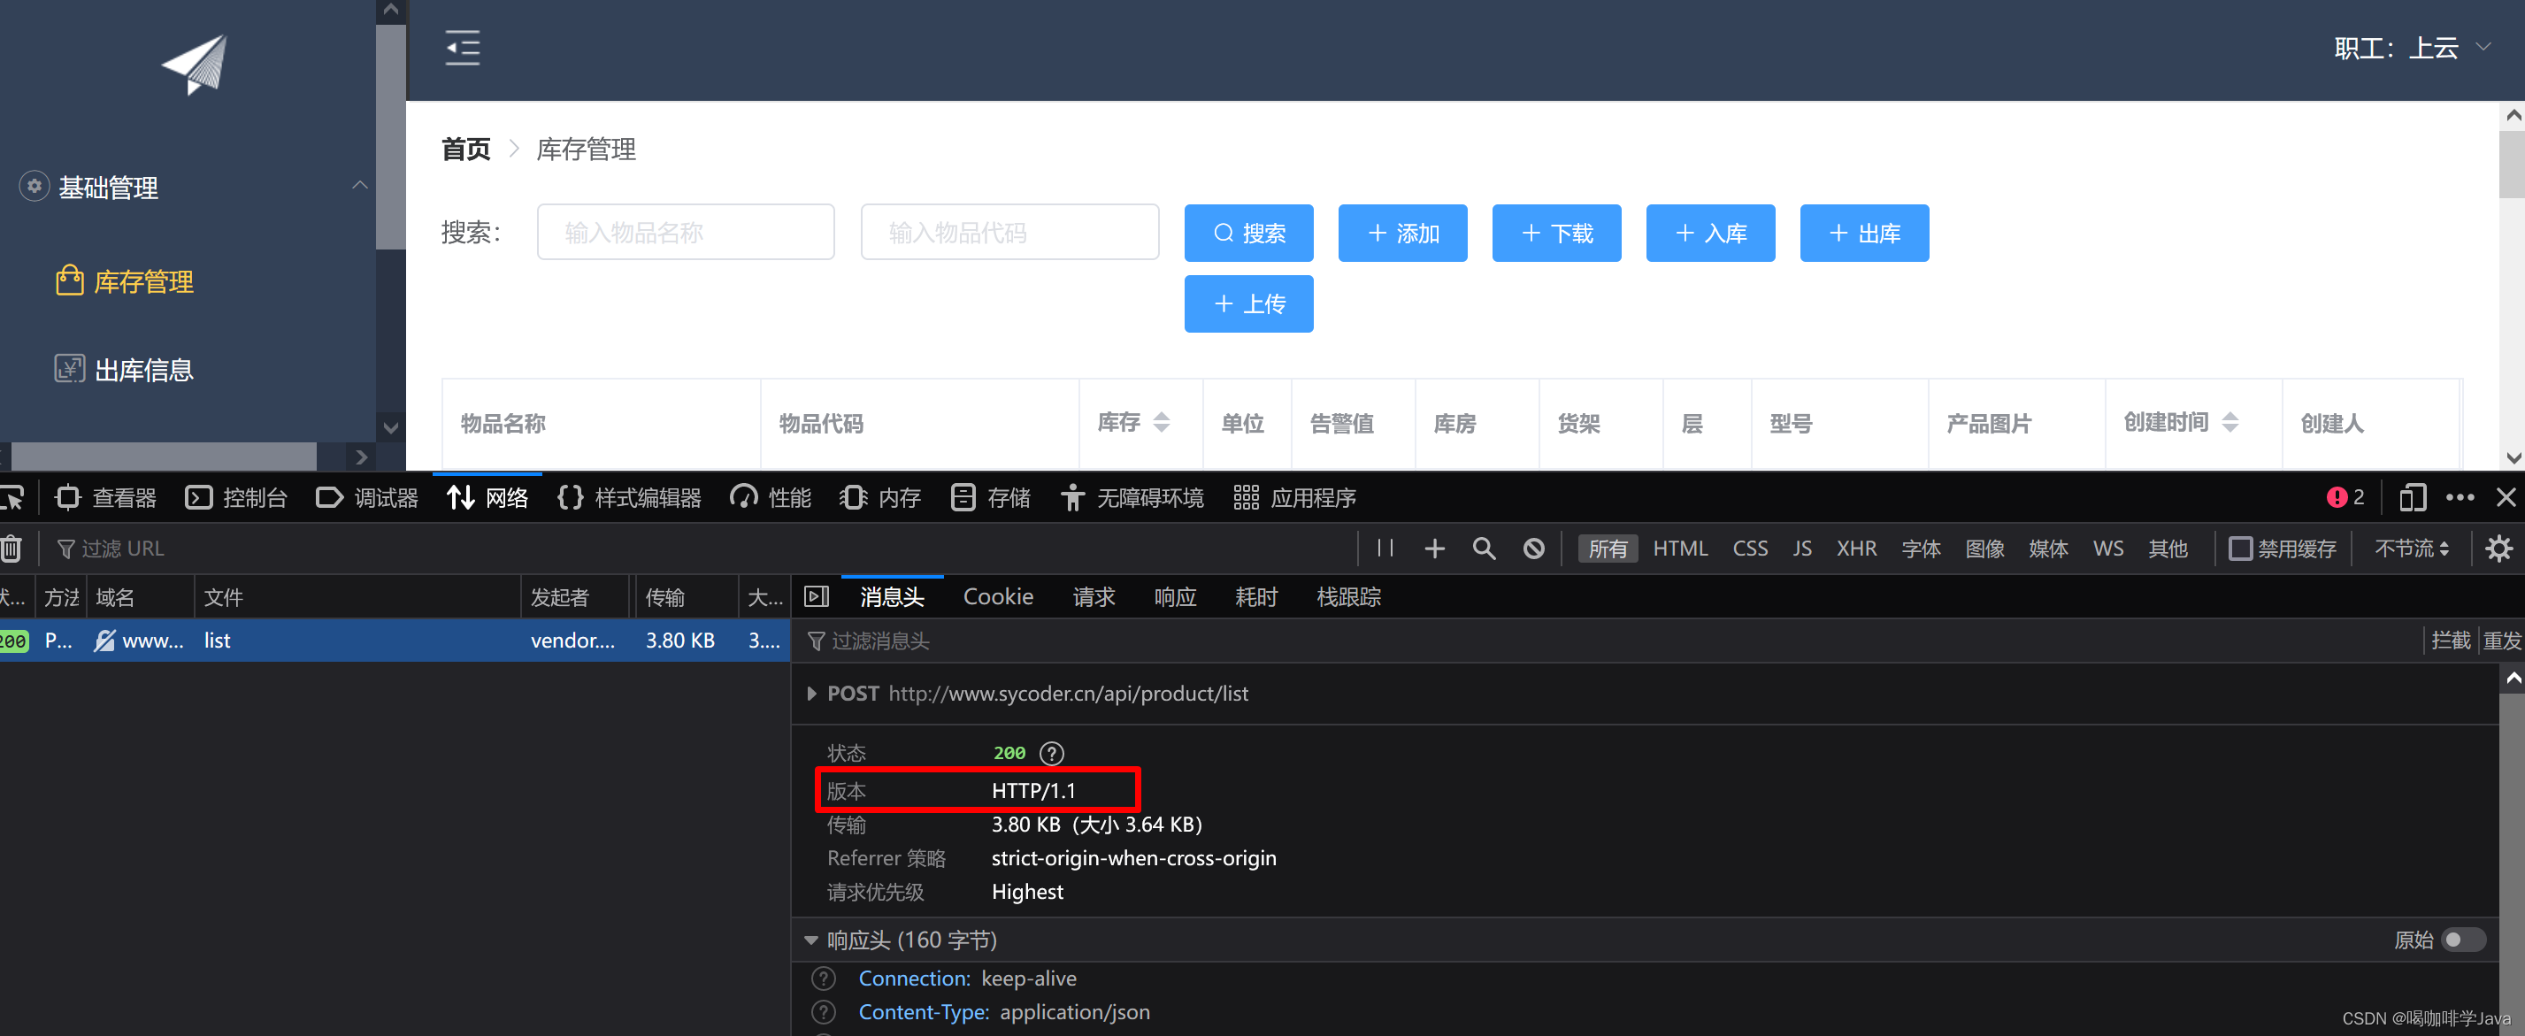Click the 输入物品代码 input field
The image size is (2525, 1036).
[1009, 231]
